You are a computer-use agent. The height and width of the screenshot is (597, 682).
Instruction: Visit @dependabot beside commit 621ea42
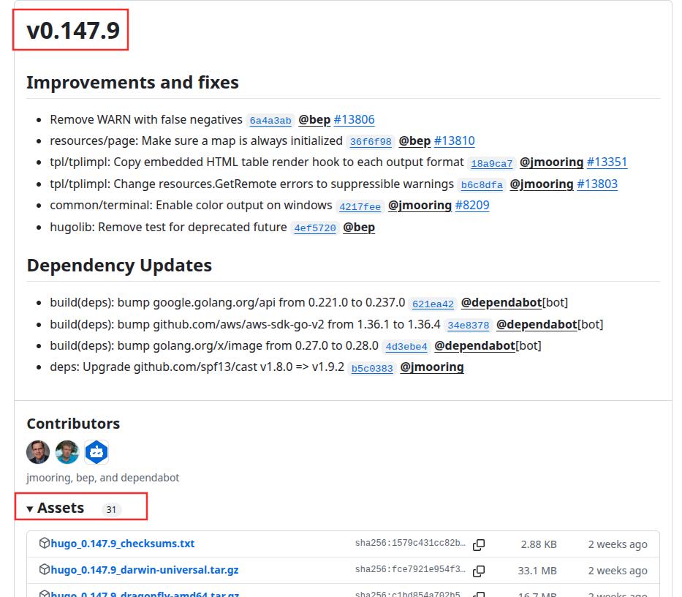501,302
